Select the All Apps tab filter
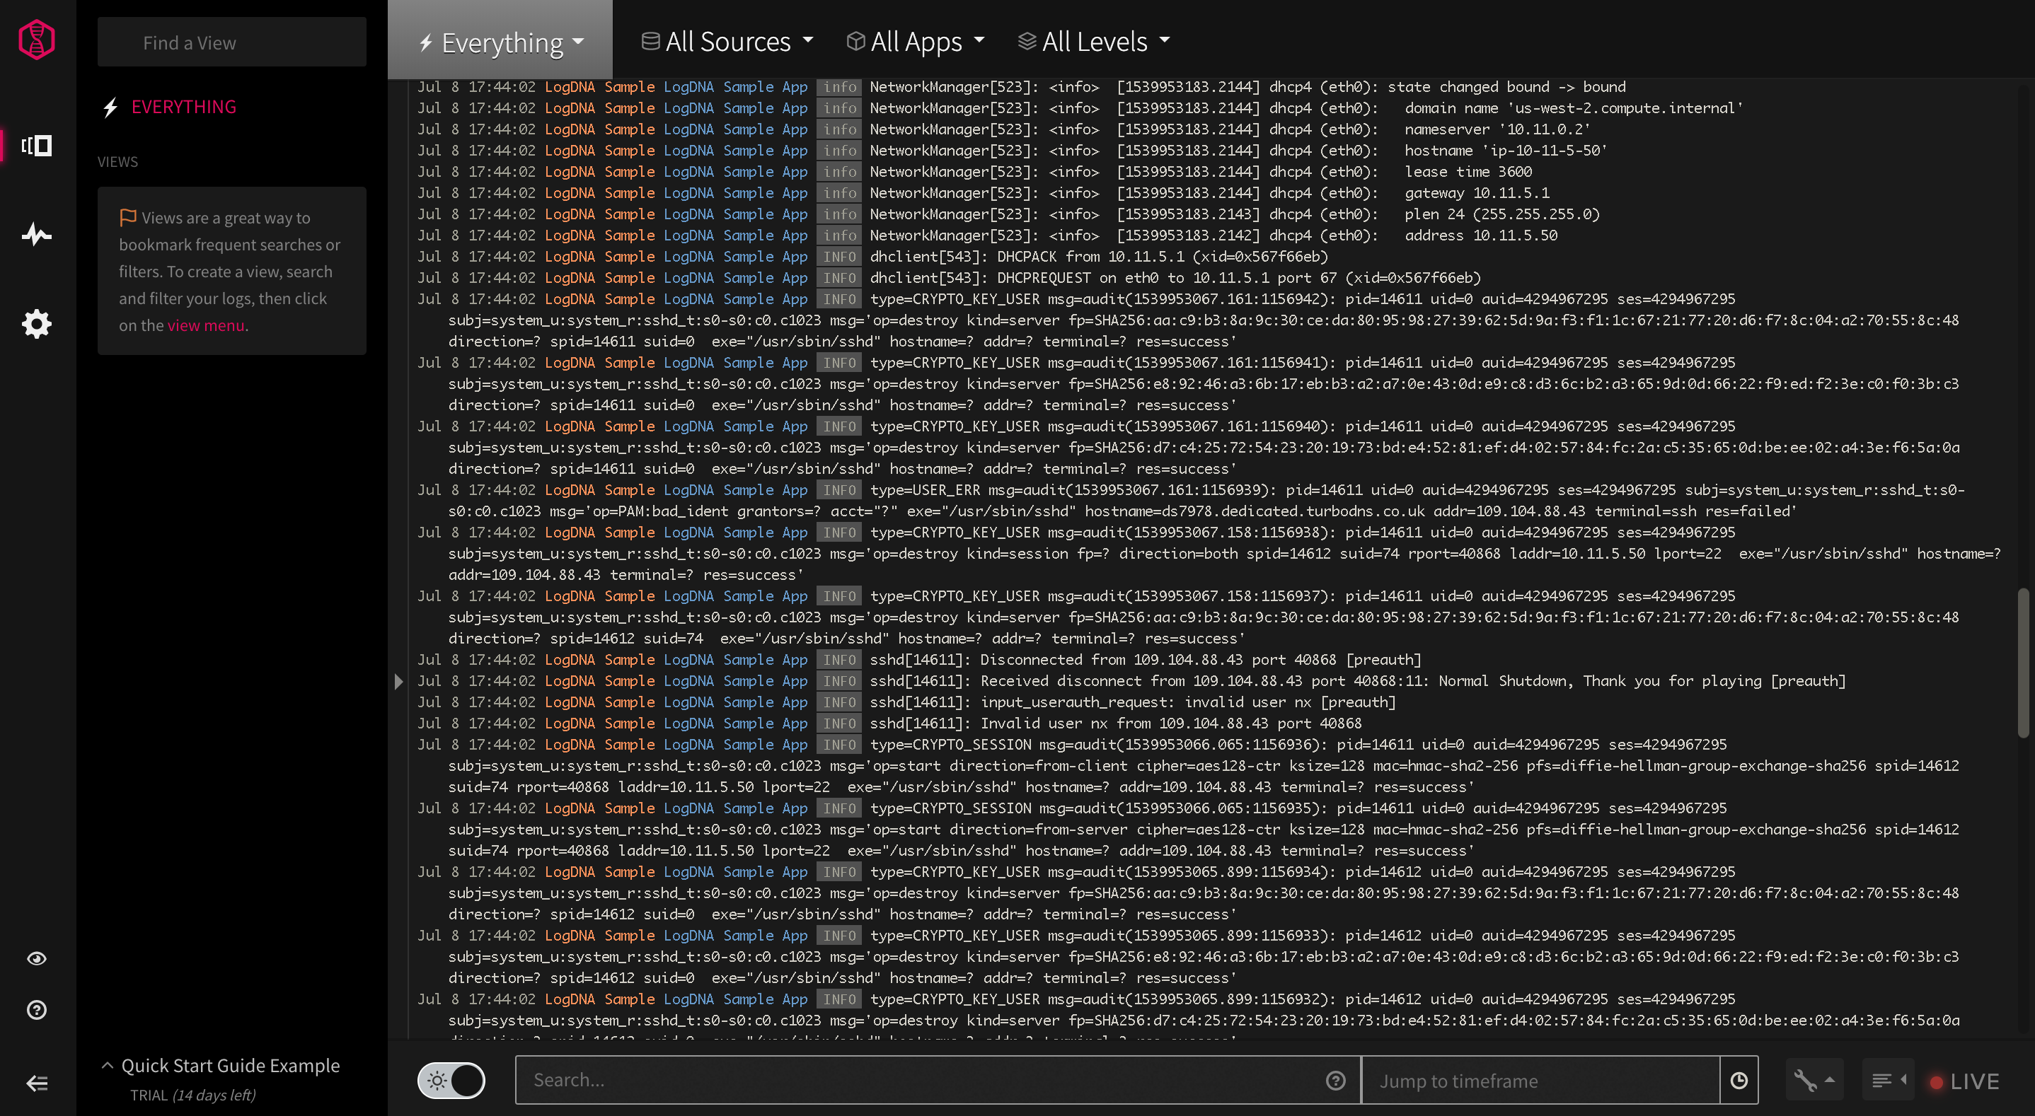The image size is (2035, 1116). click(914, 41)
